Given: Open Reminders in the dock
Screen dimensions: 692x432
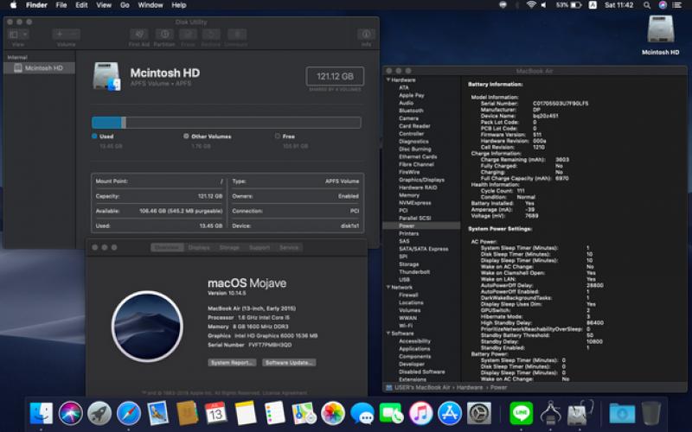Looking at the screenshot, I should click(x=274, y=414).
